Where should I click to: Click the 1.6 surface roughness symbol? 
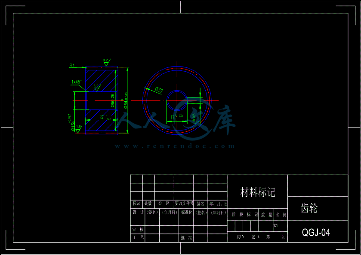point(79,129)
